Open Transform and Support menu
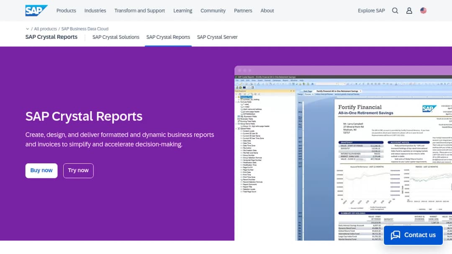 pos(139,10)
